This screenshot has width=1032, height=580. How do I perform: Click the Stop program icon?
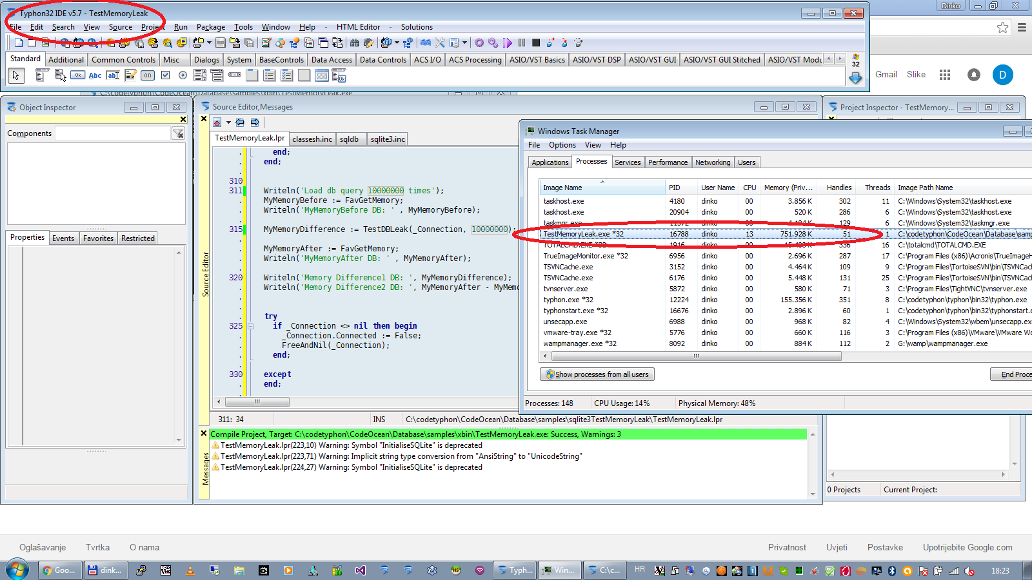[536, 43]
